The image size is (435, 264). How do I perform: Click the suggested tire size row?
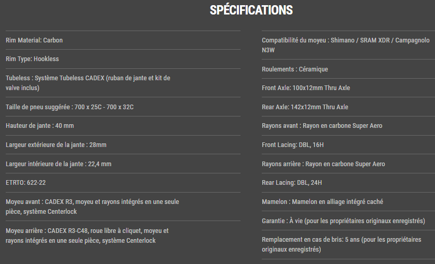pyautogui.click(x=70, y=107)
